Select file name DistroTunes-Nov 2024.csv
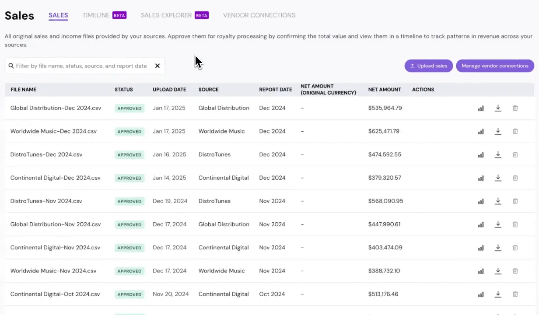Viewport: 539px width, 315px height. point(46,201)
